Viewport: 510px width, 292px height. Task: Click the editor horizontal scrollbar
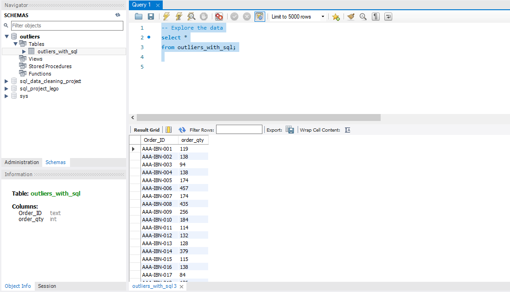[x=259, y=117]
